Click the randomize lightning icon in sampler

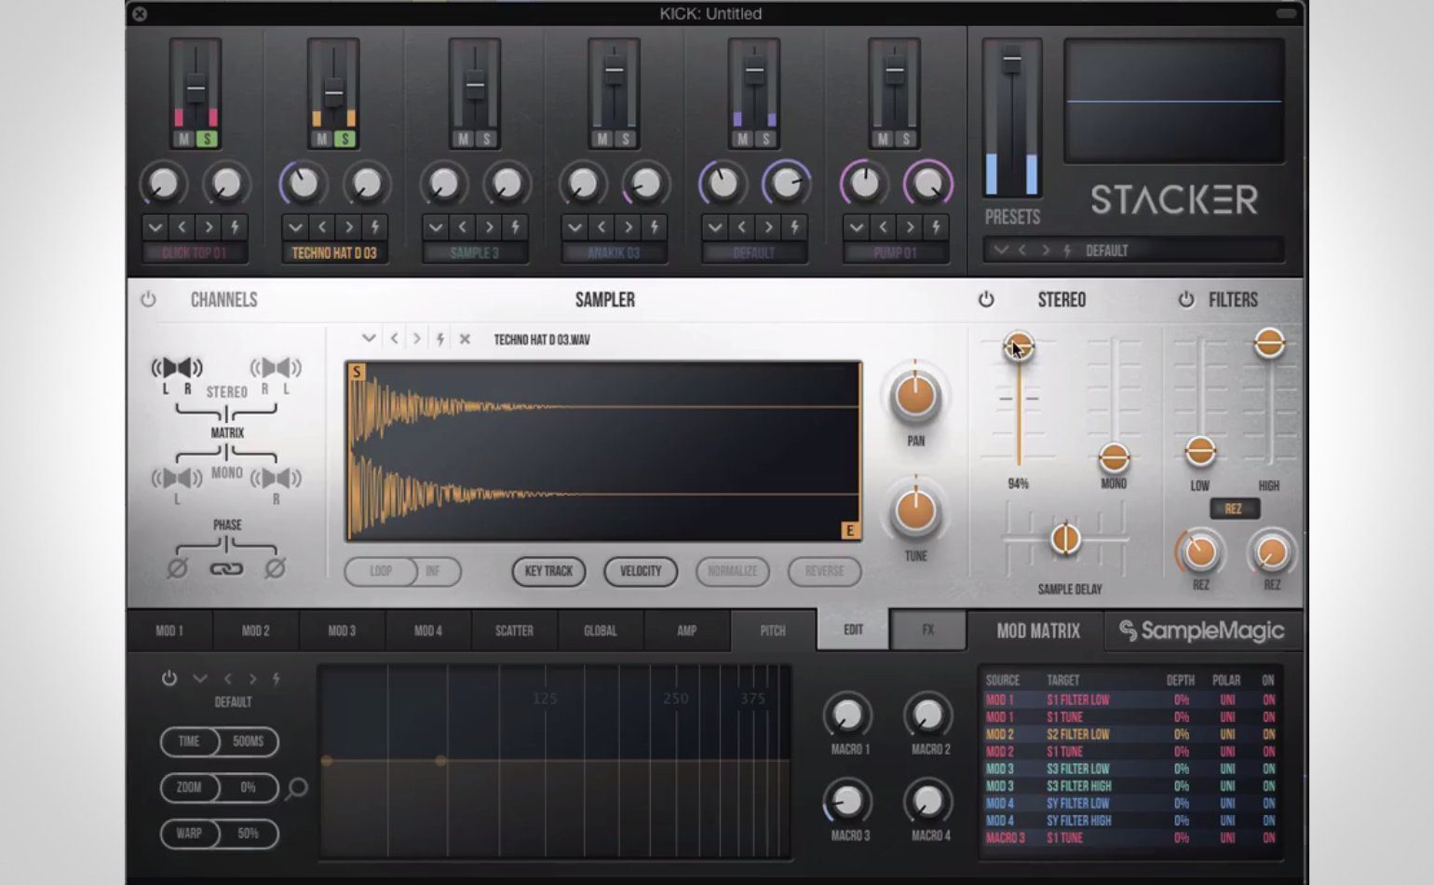tap(440, 339)
